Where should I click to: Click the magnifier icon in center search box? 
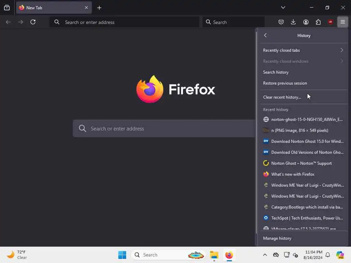tap(82, 128)
